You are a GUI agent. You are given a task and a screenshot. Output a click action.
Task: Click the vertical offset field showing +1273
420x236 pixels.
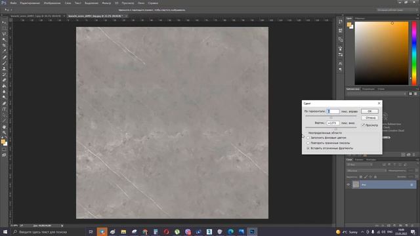[333, 123]
